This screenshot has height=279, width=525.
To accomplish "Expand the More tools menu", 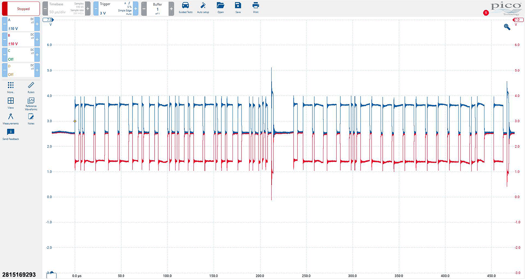I will tap(11, 87).
